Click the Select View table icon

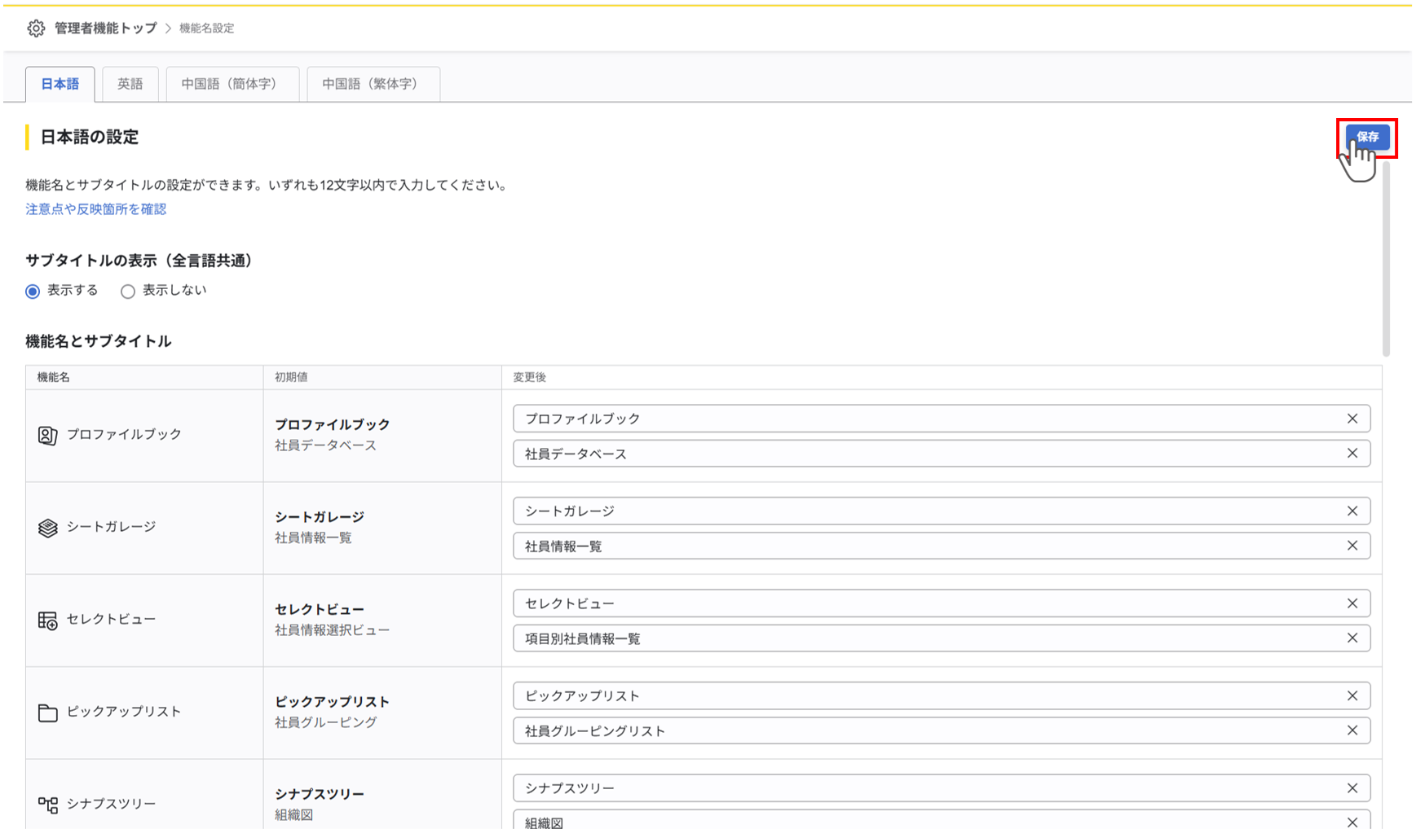click(x=47, y=621)
